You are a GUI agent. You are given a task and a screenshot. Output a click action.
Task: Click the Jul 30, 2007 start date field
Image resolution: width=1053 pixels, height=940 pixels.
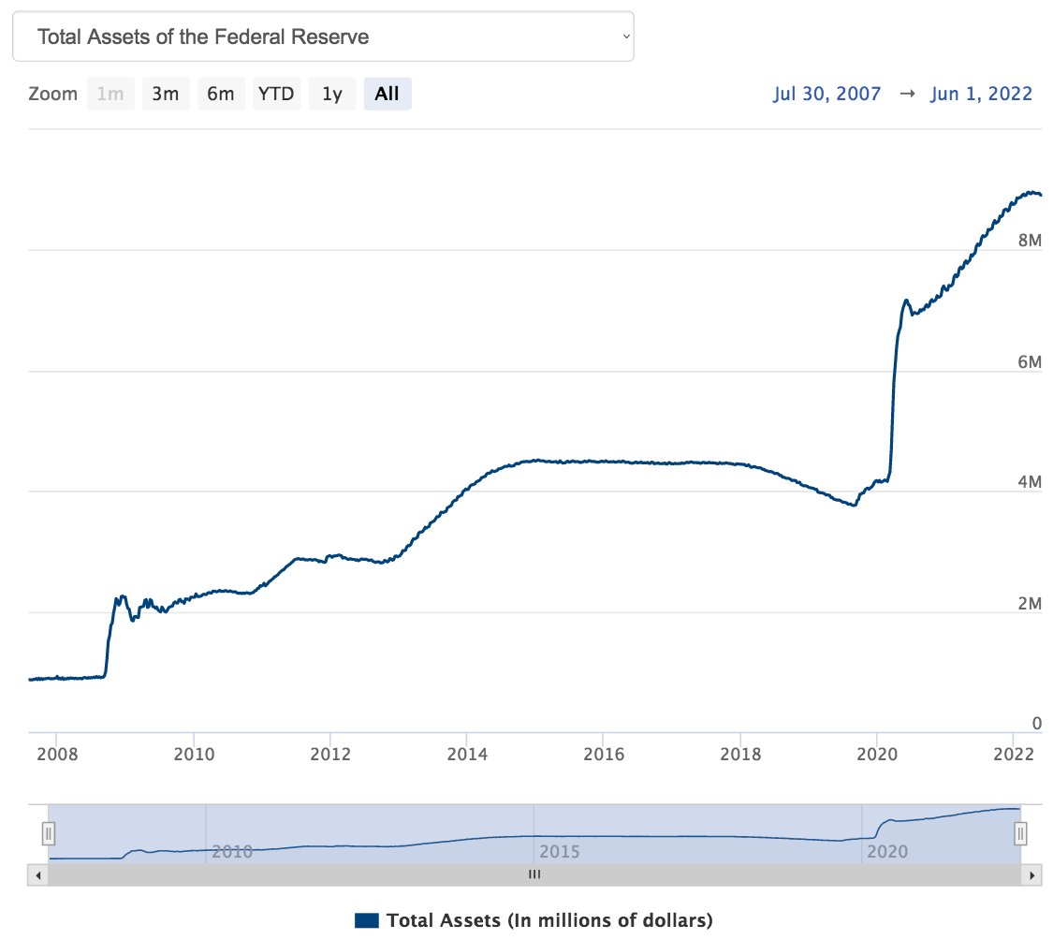pos(826,94)
